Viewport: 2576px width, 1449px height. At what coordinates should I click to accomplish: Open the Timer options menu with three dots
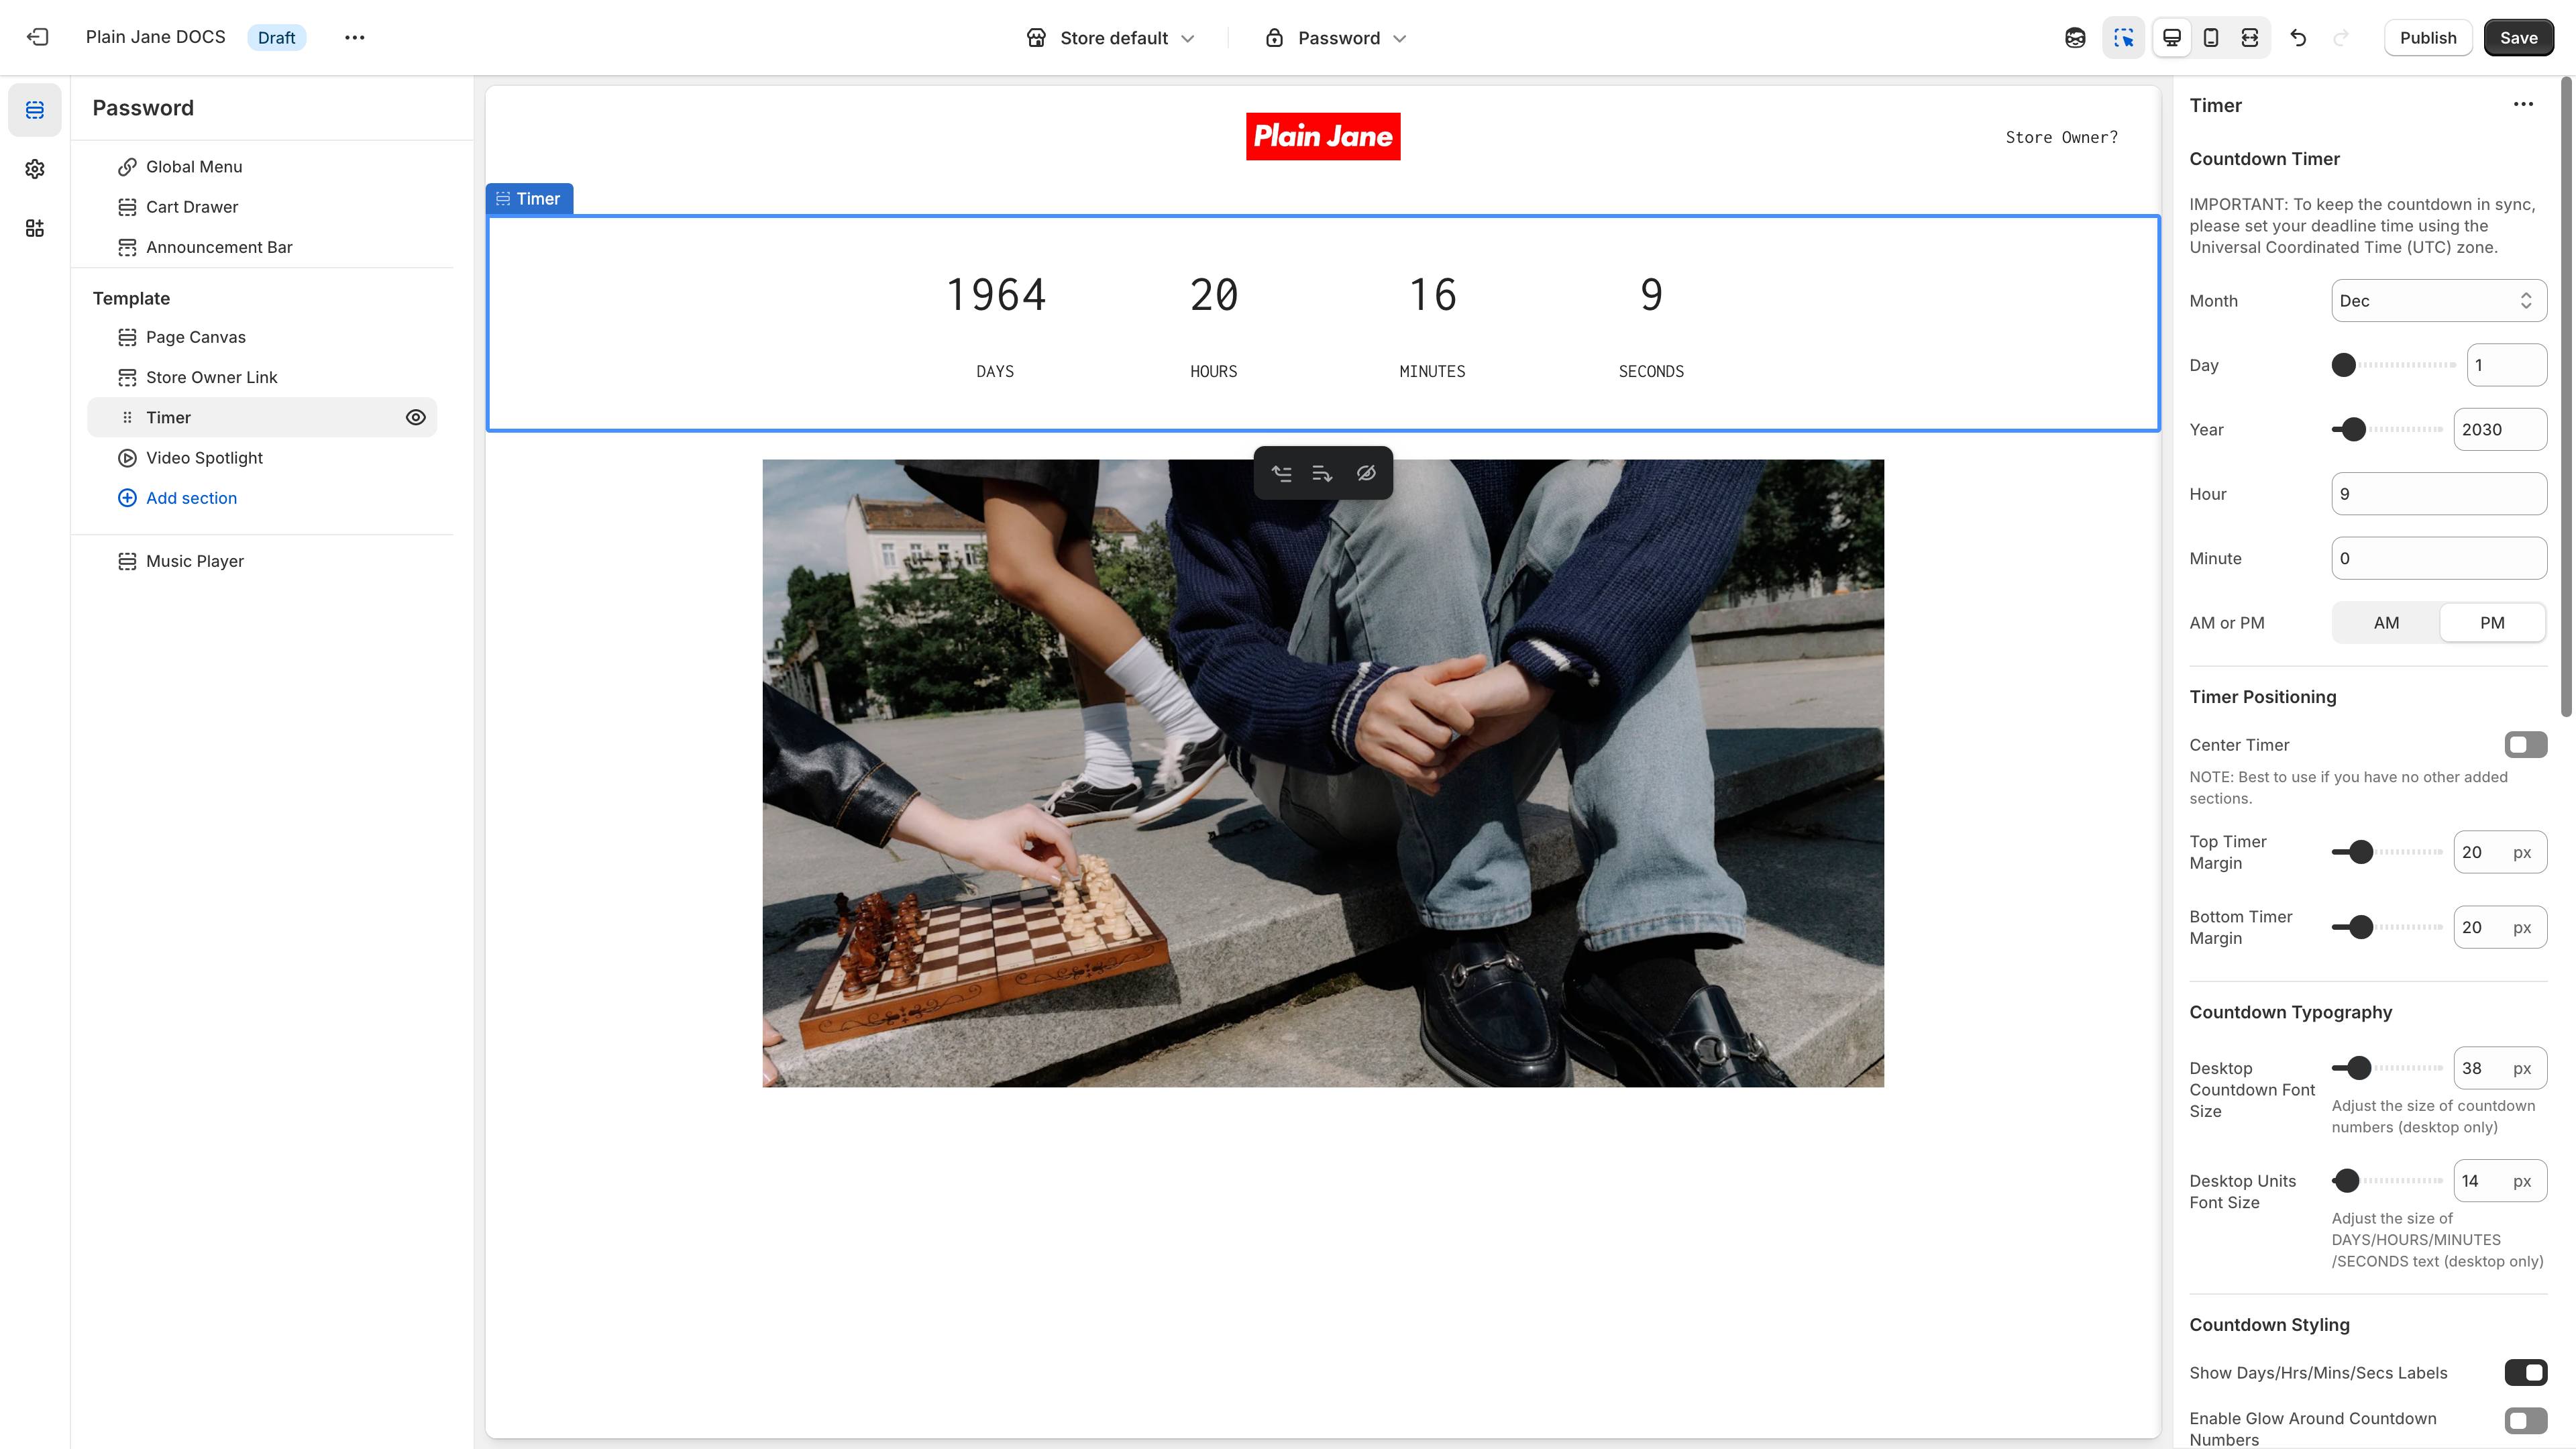[2523, 104]
